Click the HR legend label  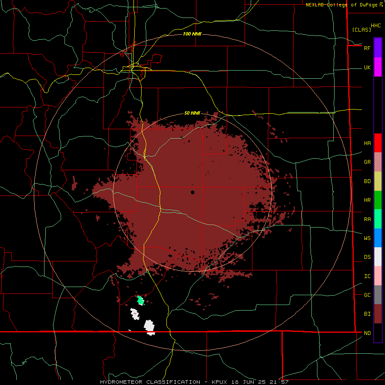(x=367, y=200)
